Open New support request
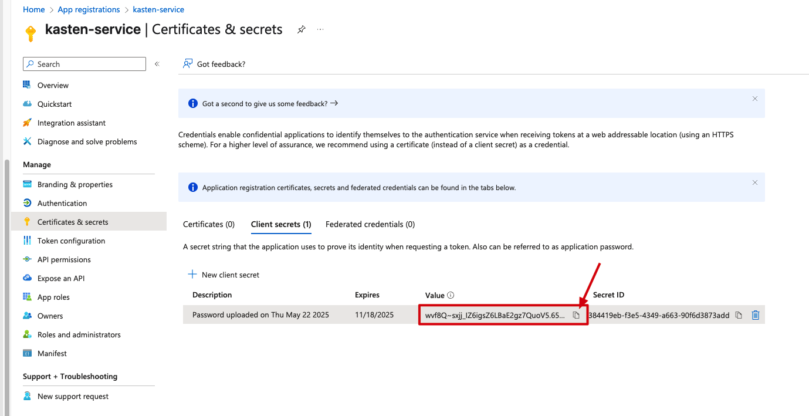 [73, 396]
